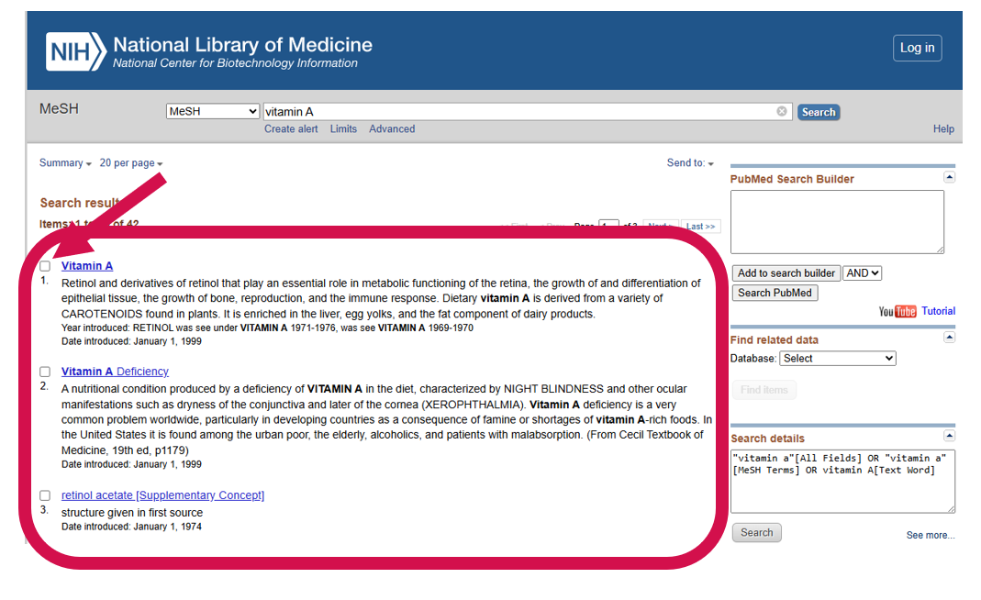Check the Vitamin A result checkbox
Viewport: 981px width, 600px height.
pos(45,266)
